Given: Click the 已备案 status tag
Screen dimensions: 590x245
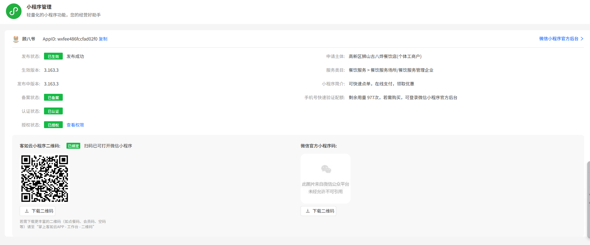Looking at the screenshot, I should (x=53, y=98).
